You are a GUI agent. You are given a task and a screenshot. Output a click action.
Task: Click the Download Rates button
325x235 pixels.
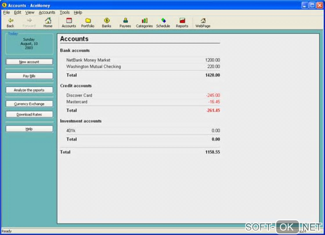[x=29, y=114]
